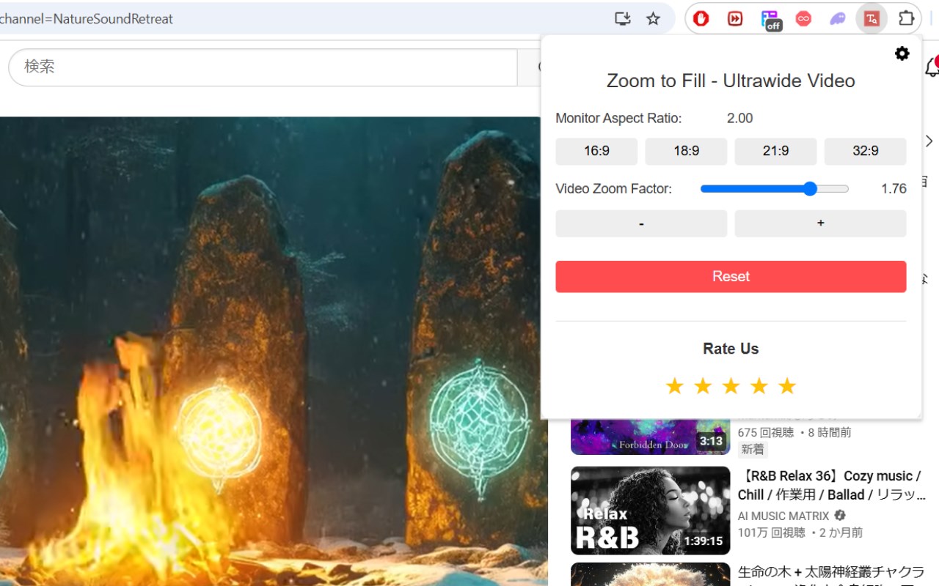Click the YouTube search field
Viewport: 939px width, 586px height.
pyautogui.click(x=263, y=67)
